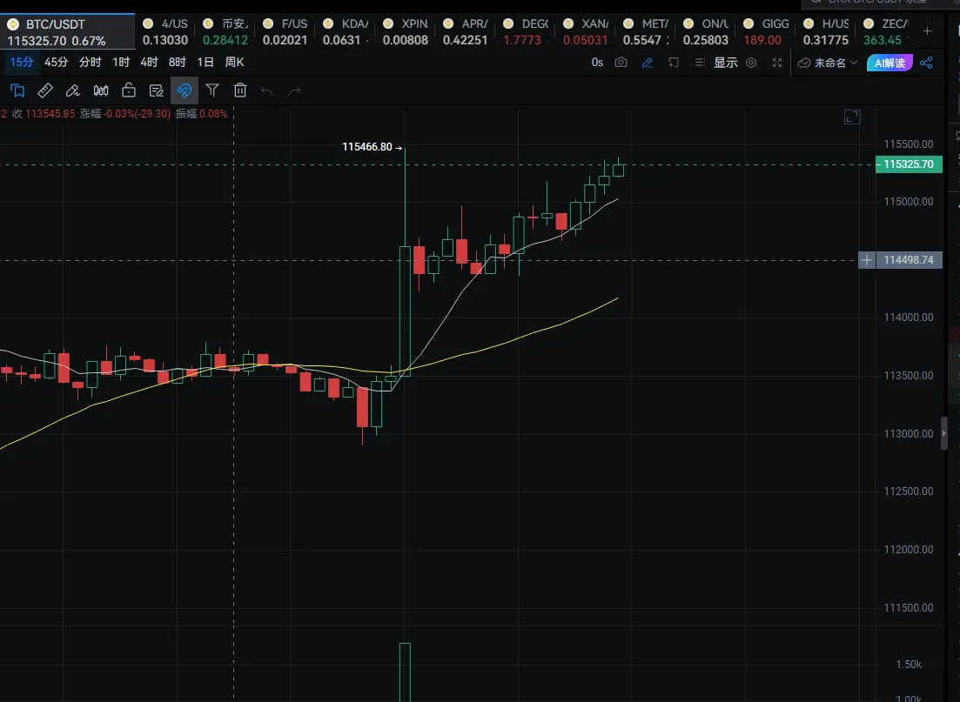
Task: Open the hexagon chart settings icon
Action: click(x=751, y=63)
